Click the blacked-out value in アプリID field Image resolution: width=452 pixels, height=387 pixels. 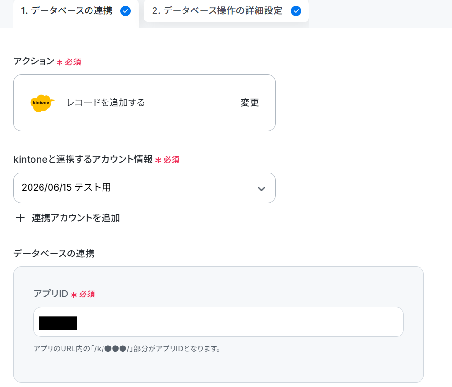(58, 323)
